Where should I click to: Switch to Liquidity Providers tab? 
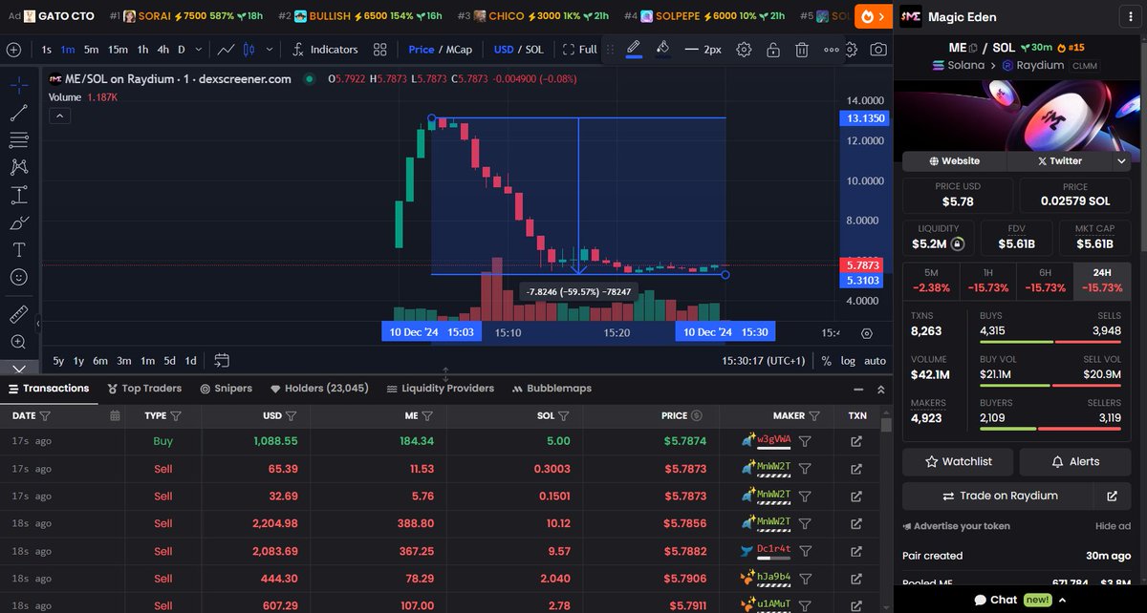tap(441, 389)
